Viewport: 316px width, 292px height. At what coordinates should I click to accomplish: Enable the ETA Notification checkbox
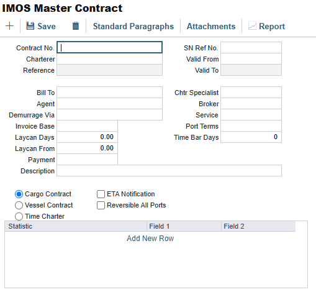coord(101,194)
